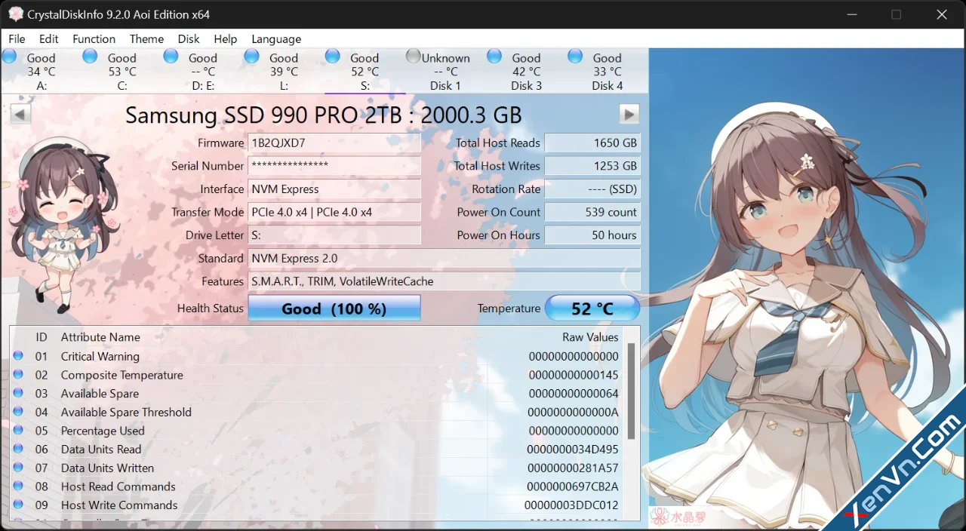The image size is (966, 531).
Task: Click the 52 °C temperature button
Action: (x=592, y=308)
